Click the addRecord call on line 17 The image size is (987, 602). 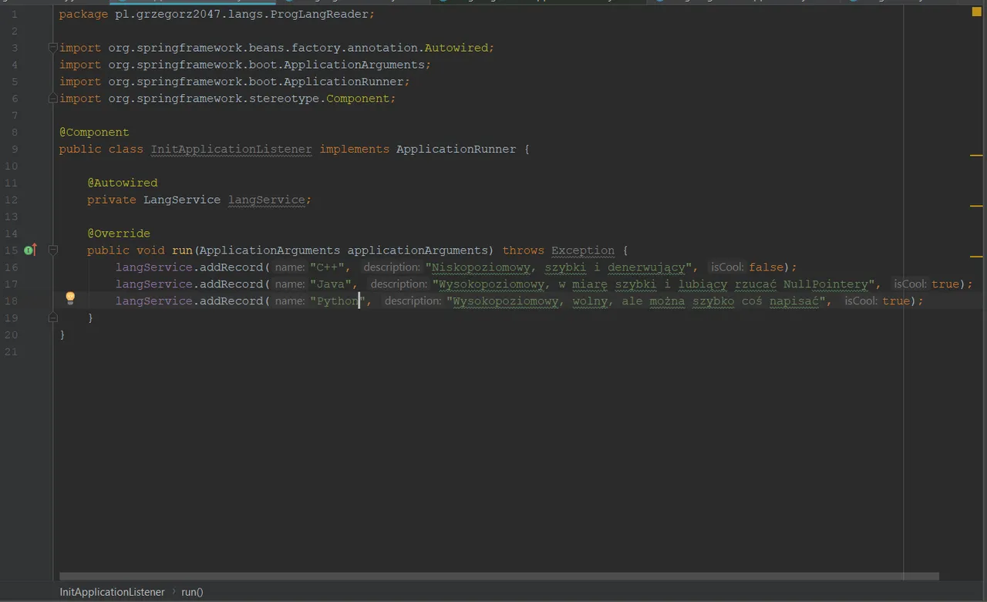[x=231, y=284]
